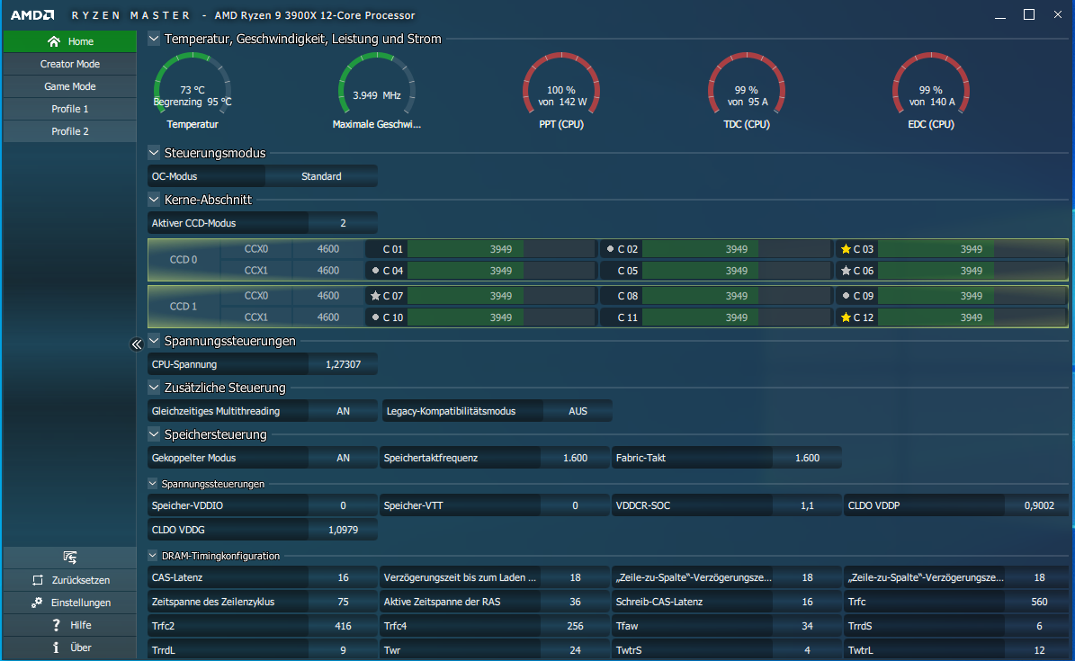Click the CCD 0 label
The height and width of the screenshot is (661, 1075).
(x=184, y=260)
